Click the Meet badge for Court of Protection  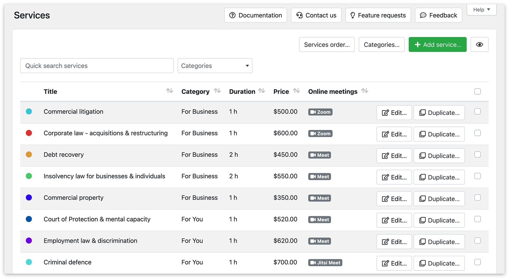(320, 220)
